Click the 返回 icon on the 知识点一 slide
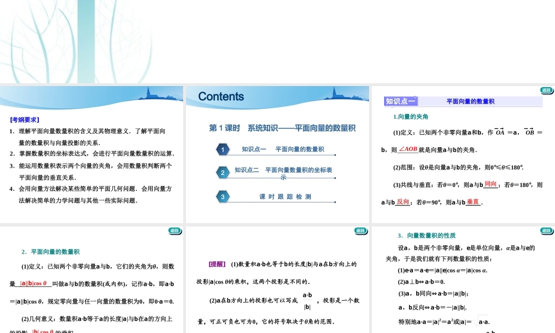This screenshot has height=333, width=555. click(546, 90)
